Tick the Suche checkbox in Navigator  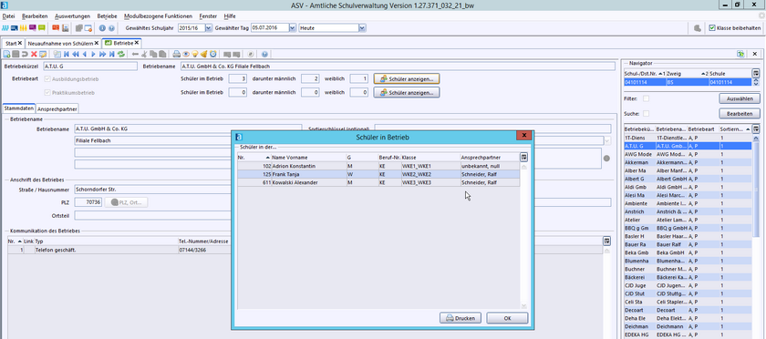coord(647,113)
